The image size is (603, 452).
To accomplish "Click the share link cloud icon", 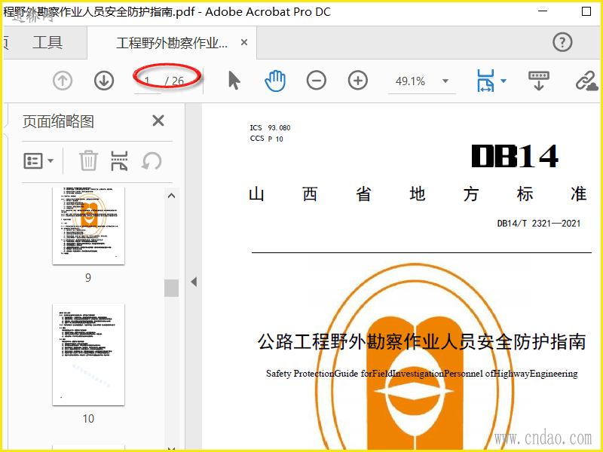I will click(x=586, y=81).
